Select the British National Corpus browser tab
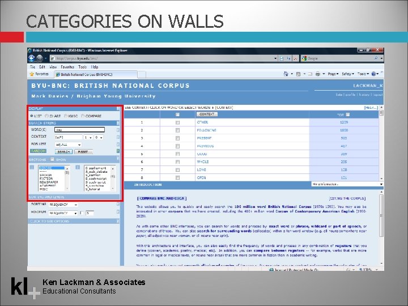 click(96, 74)
